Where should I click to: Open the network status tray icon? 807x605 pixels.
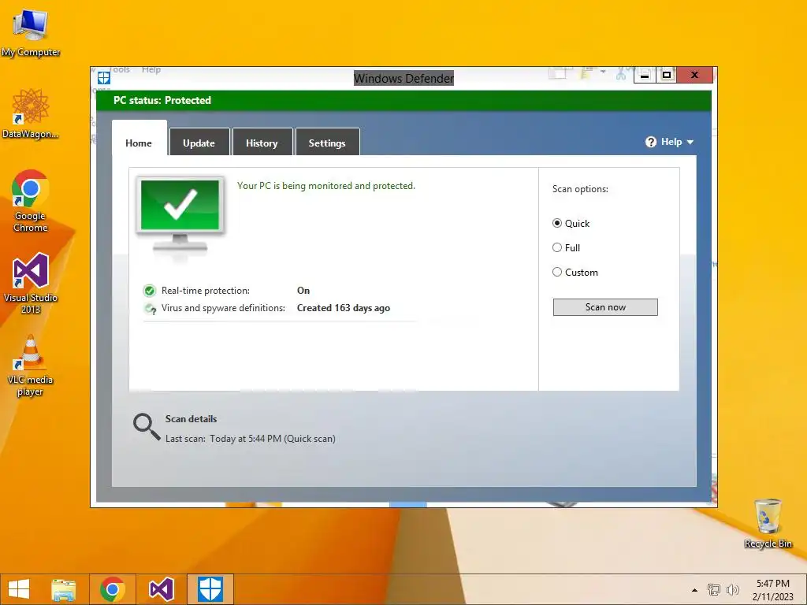point(714,589)
